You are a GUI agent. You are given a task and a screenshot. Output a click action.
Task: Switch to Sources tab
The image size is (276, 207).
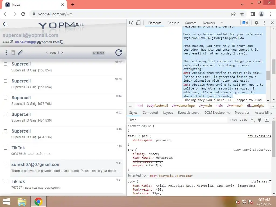point(191,23)
